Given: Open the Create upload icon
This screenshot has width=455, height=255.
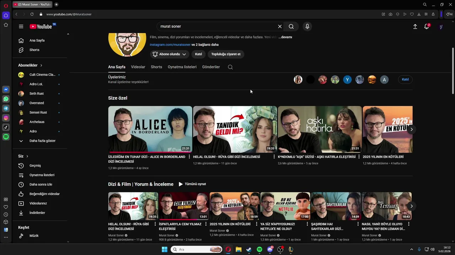Looking at the screenshot, I should (x=415, y=27).
